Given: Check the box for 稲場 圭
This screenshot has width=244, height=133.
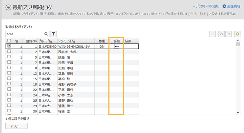Looking at the screenshot, I should point(9,111).
